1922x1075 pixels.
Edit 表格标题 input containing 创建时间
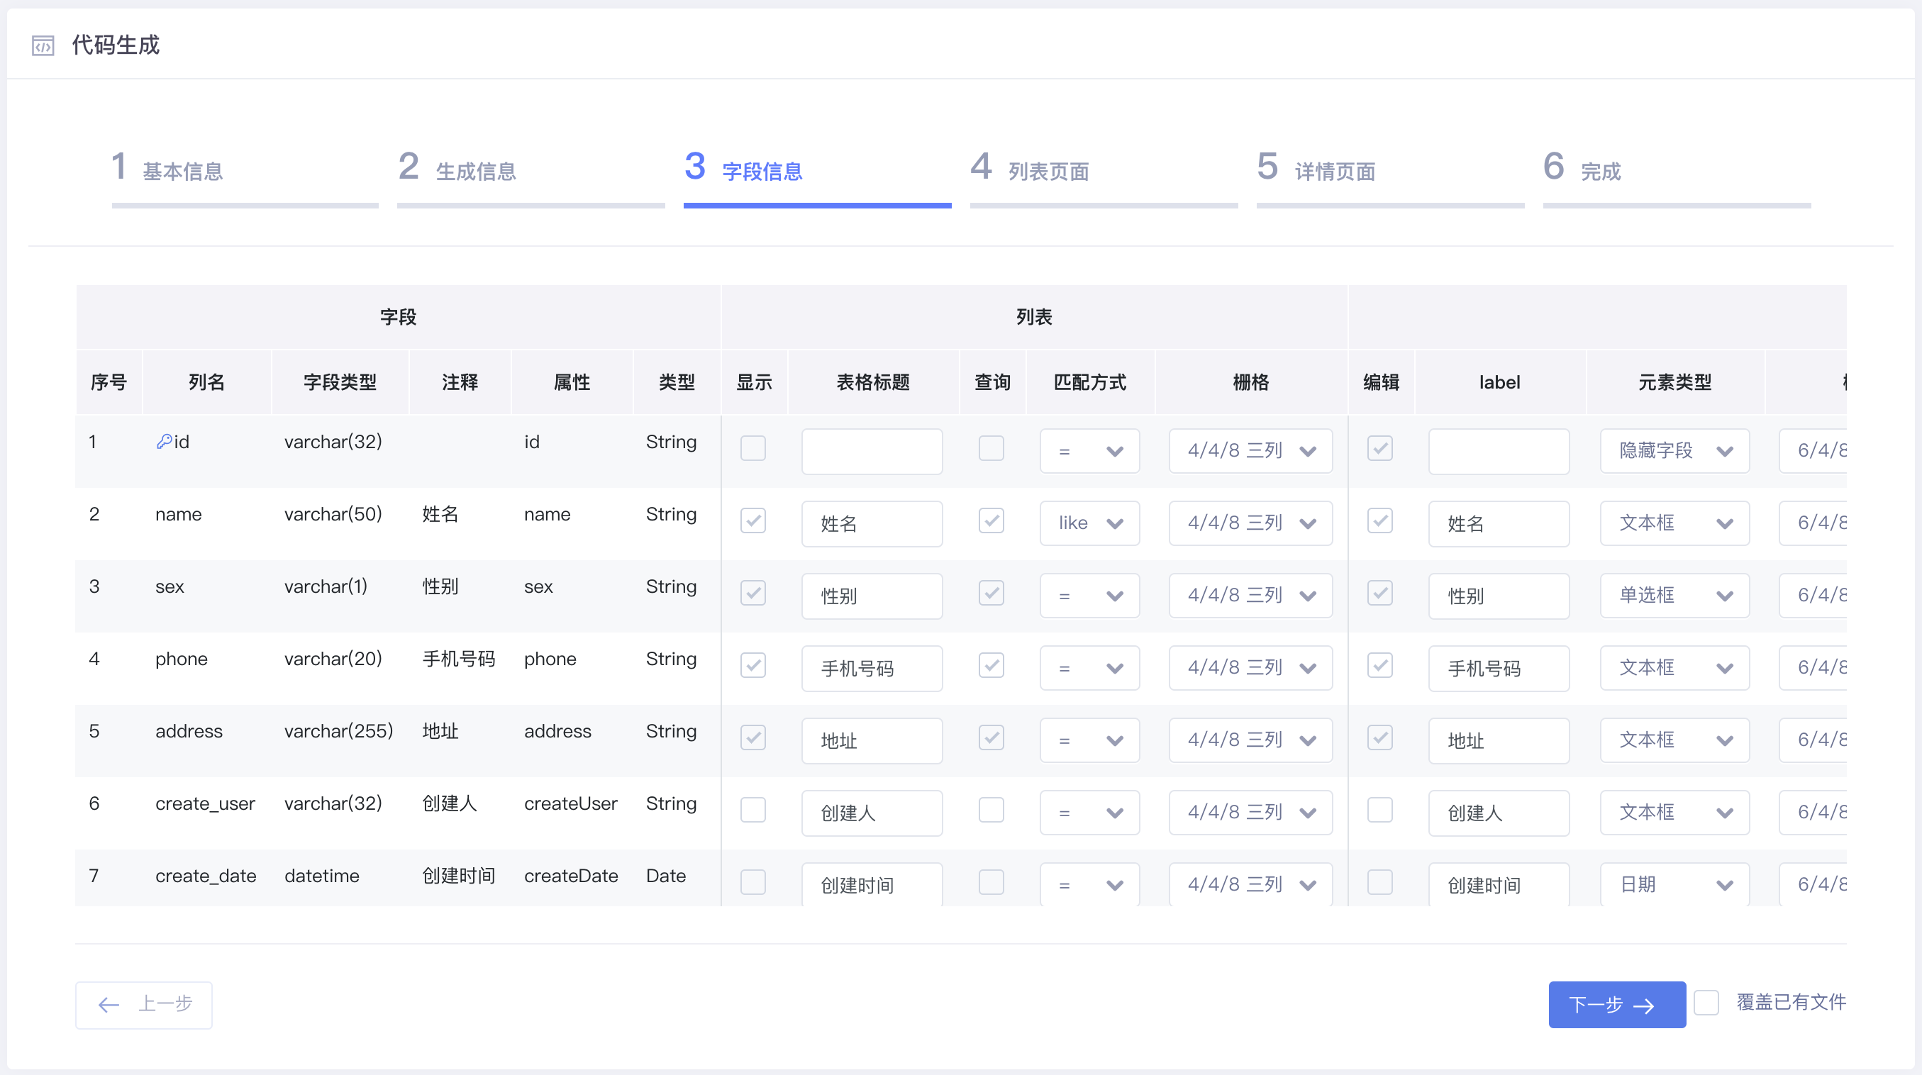(872, 886)
